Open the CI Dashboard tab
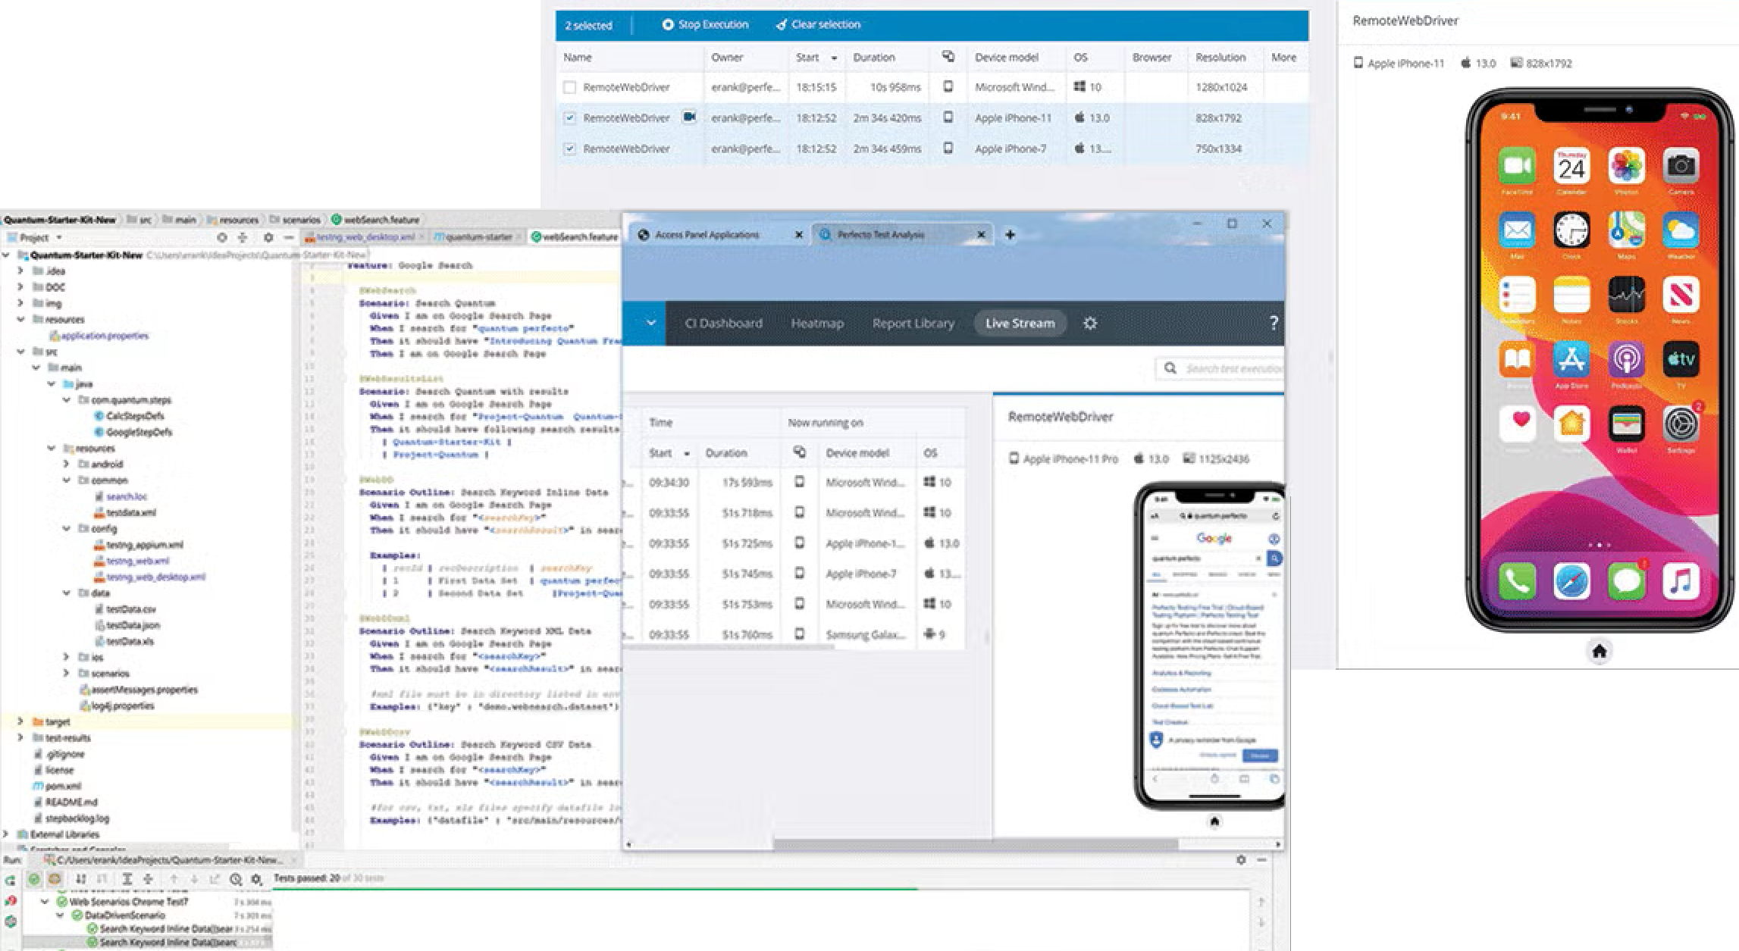The image size is (1739, 951). [723, 324]
